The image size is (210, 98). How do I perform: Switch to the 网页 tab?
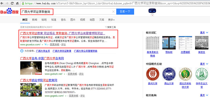[25, 20]
